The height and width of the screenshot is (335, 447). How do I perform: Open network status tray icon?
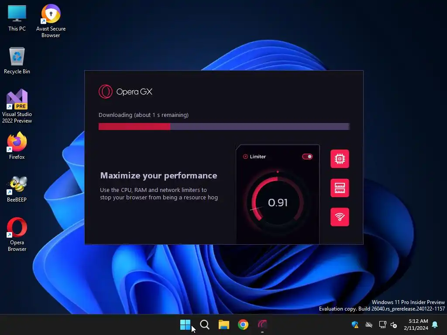[382, 325]
